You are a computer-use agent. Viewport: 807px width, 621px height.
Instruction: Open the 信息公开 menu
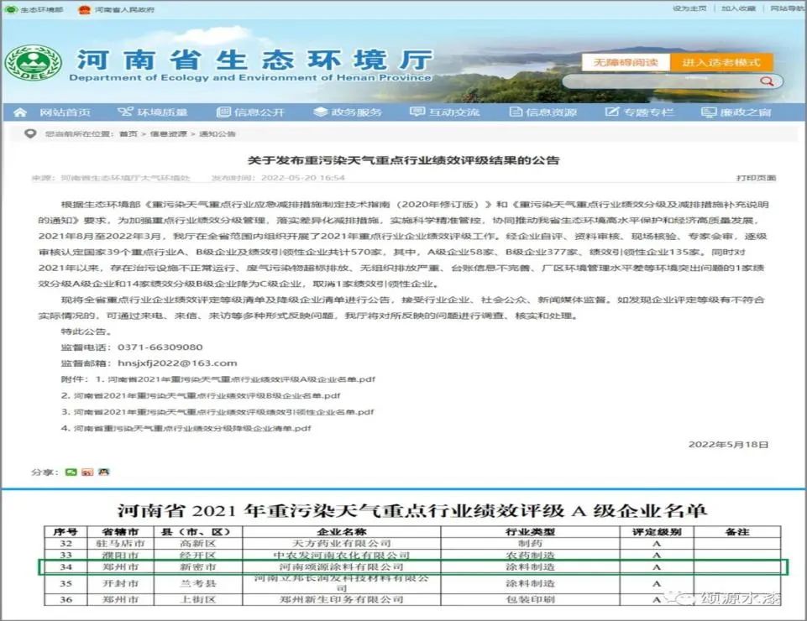[250, 112]
